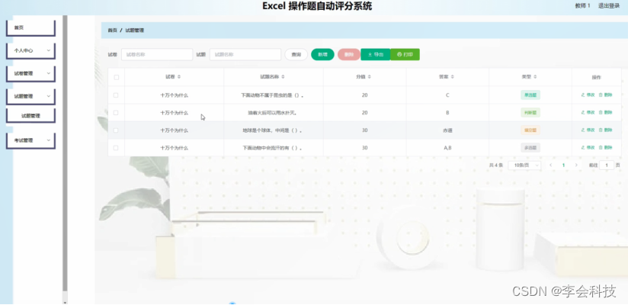Focus the 前往 page number input
This screenshot has width=628, height=305.
607,165
